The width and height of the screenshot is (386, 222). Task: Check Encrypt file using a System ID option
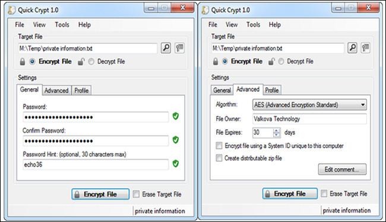tap(219, 146)
